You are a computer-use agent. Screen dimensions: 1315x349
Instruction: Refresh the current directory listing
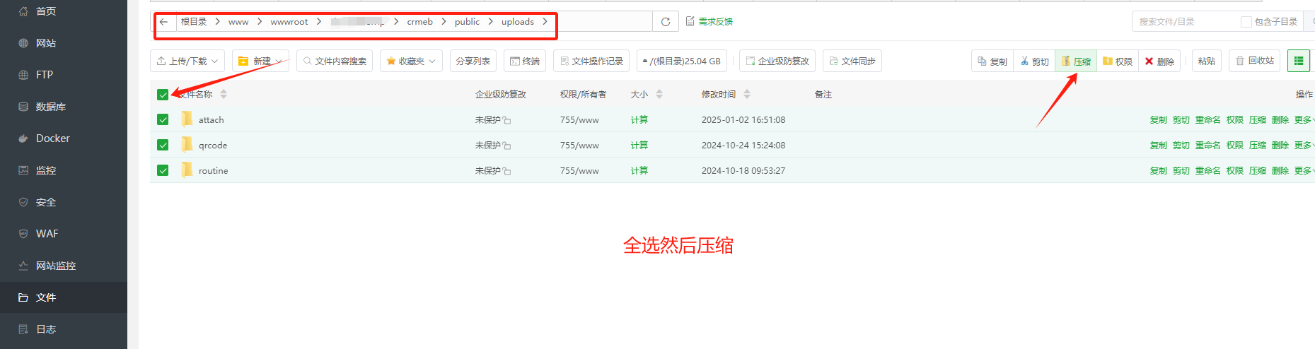(x=665, y=22)
